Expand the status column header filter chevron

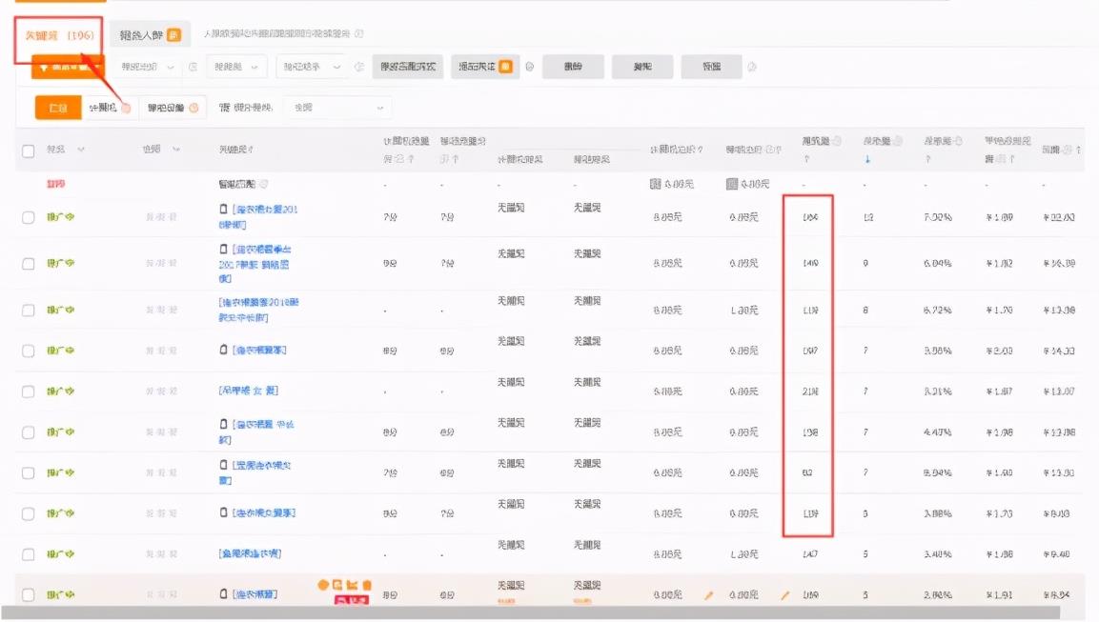click(x=81, y=150)
